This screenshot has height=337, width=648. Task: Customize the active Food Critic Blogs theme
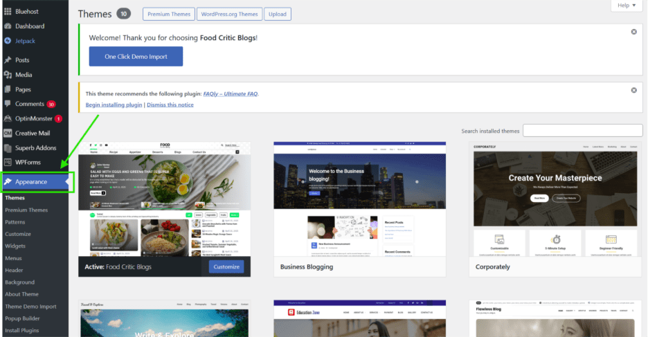pyautogui.click(x=226, y=267)
